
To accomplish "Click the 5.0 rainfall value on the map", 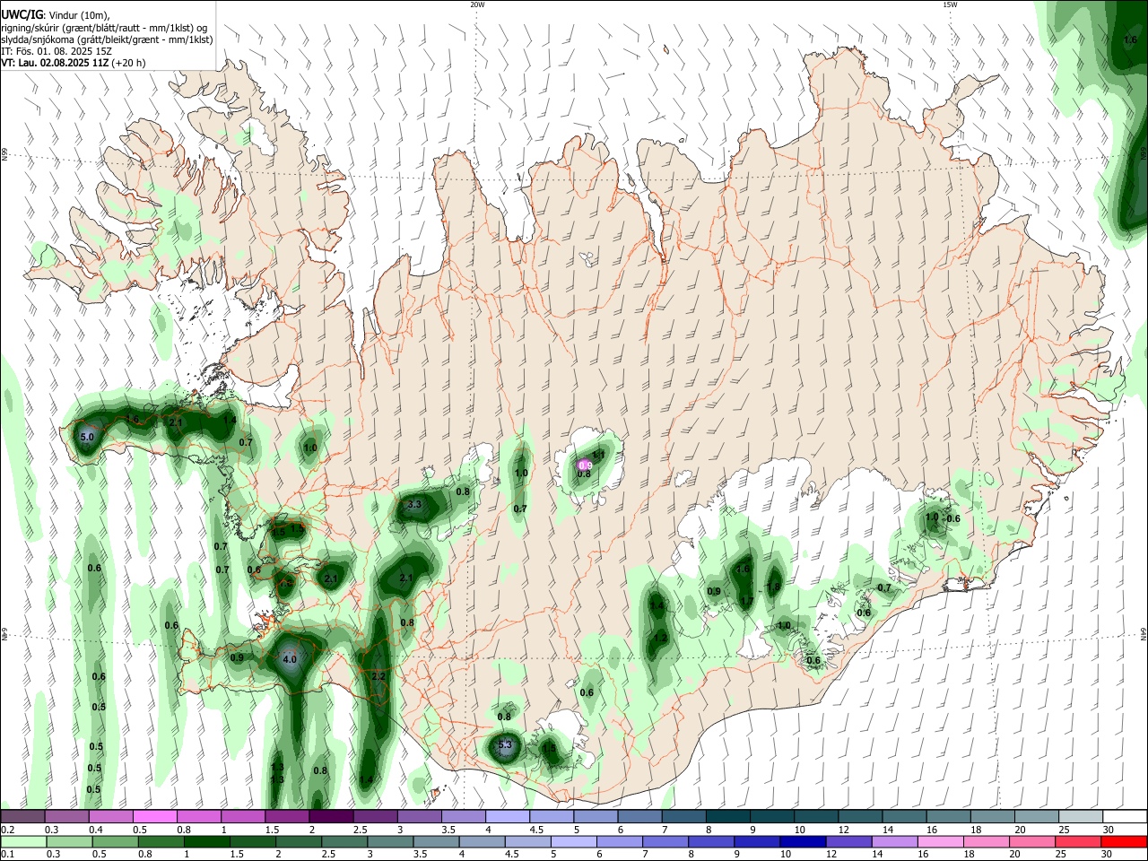I will tap(87, 438).
